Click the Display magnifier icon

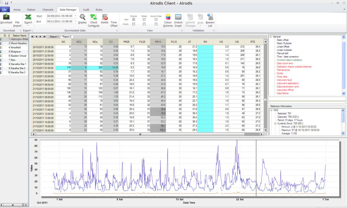pyautogui.click(x=82, y=17)
